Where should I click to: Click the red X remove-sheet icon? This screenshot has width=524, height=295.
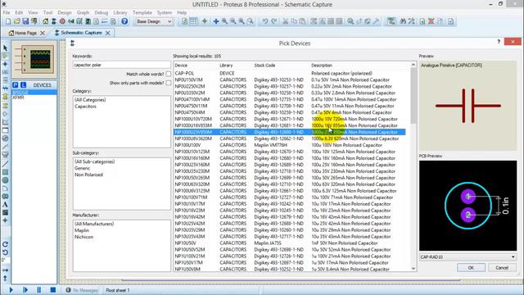(x=431, y=21)
